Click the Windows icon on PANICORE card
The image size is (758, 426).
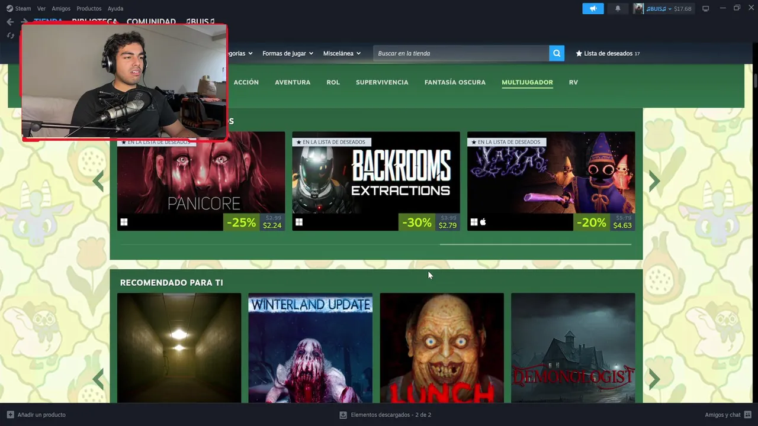124,222
